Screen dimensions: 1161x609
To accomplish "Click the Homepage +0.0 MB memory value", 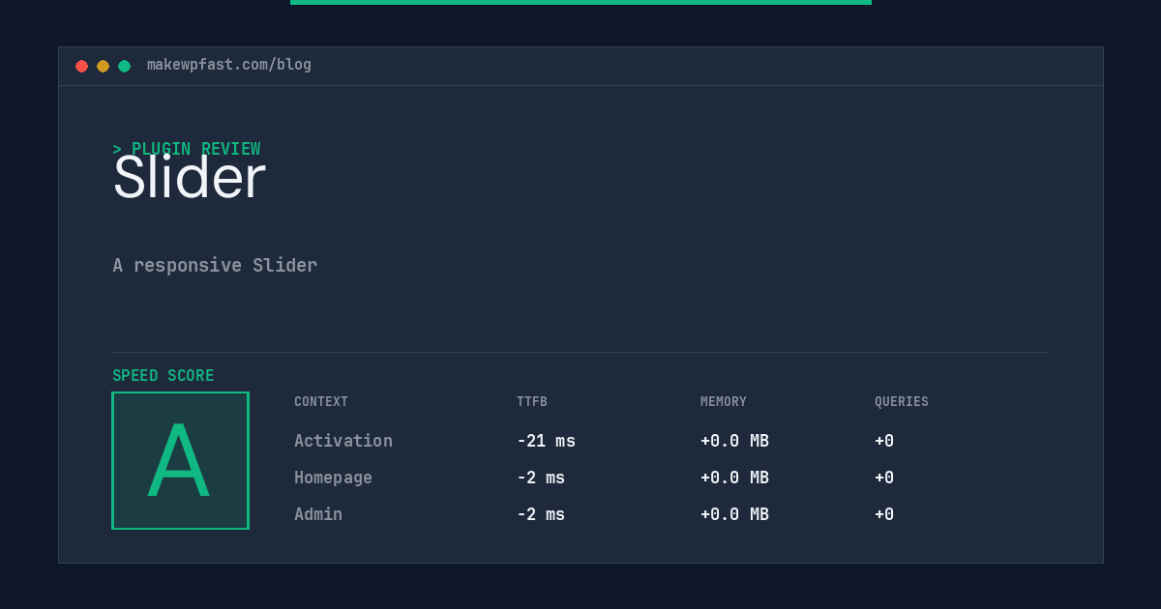I will click(734, 478).
